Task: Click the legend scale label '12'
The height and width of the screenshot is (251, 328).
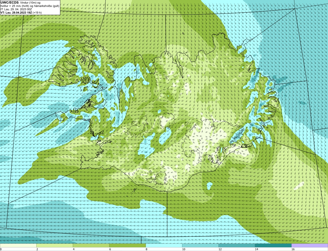Action: tap(220, 249)
